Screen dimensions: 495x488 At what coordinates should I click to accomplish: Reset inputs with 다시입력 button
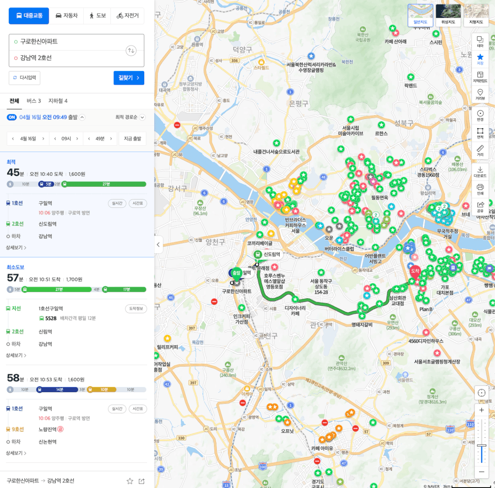25,78
